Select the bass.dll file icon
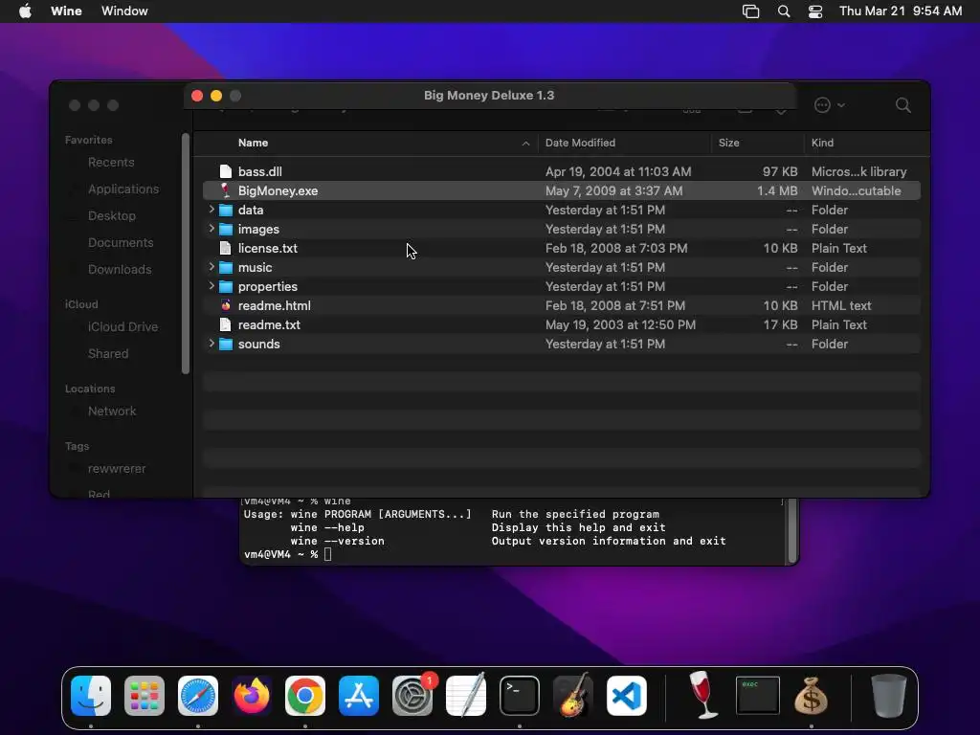980x735 pixels. click(x=226, y=171)
